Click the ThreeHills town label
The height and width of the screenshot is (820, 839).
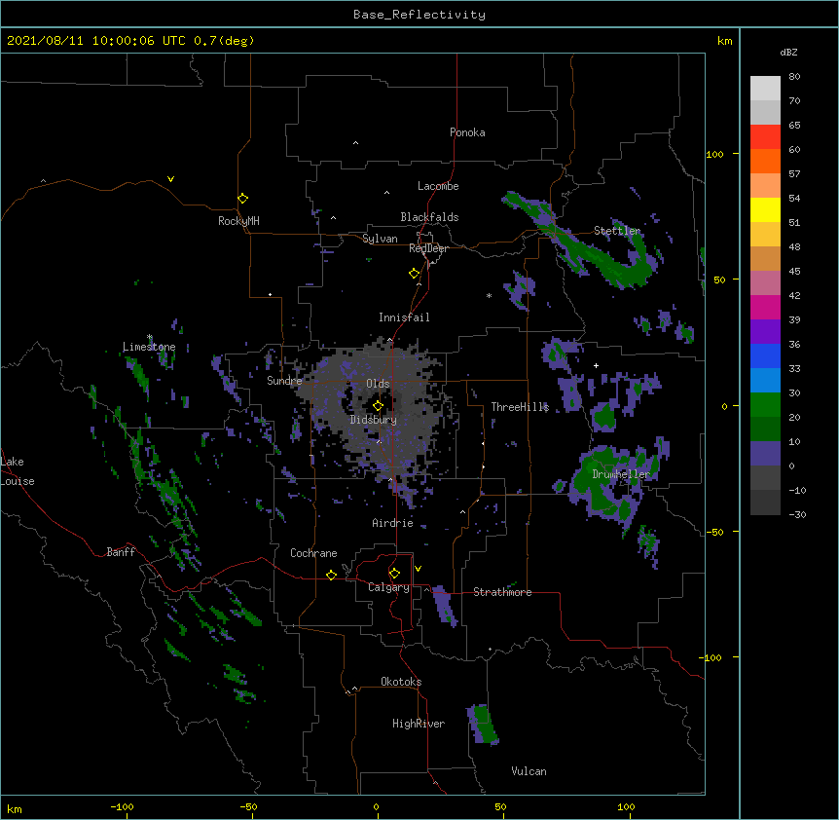pos(520,407)
